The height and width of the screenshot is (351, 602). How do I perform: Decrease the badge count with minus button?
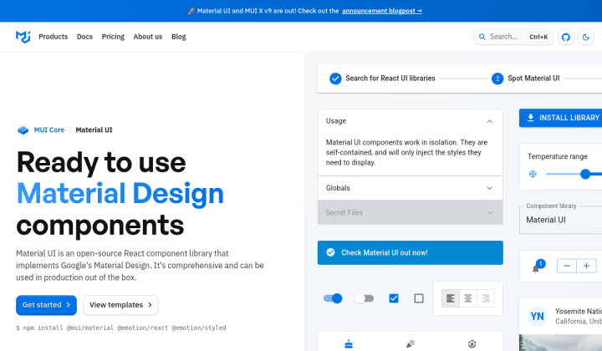pos(567,266)
